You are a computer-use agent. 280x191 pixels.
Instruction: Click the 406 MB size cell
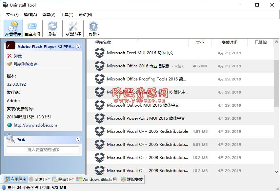click(200, 66)
